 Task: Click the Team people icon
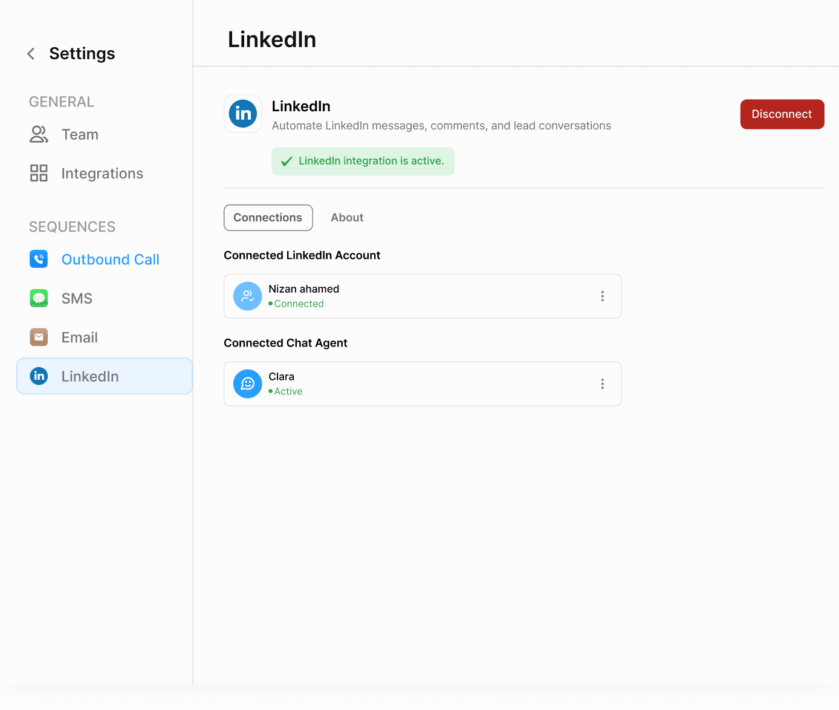(x=39, y=134)
